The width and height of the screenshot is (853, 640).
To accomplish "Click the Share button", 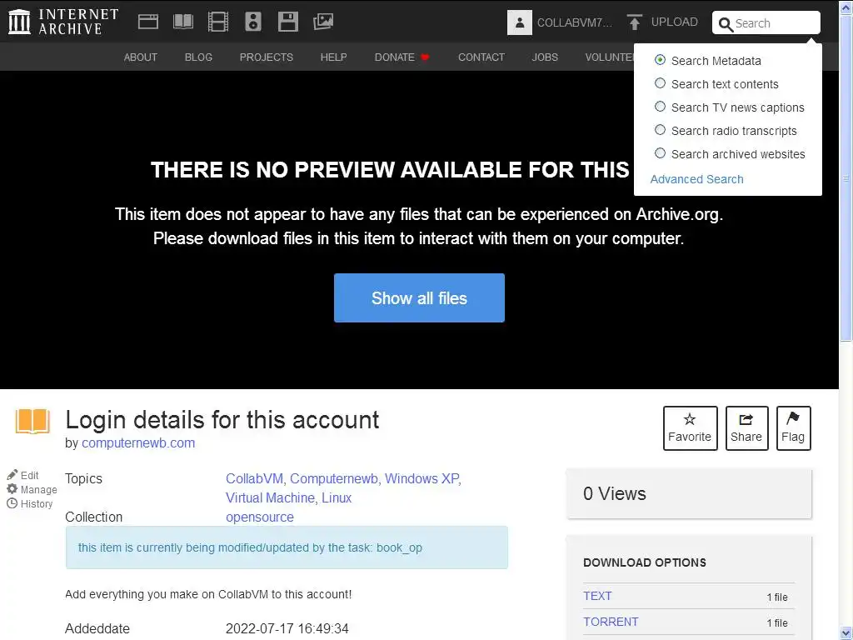I will click(746, 428).
